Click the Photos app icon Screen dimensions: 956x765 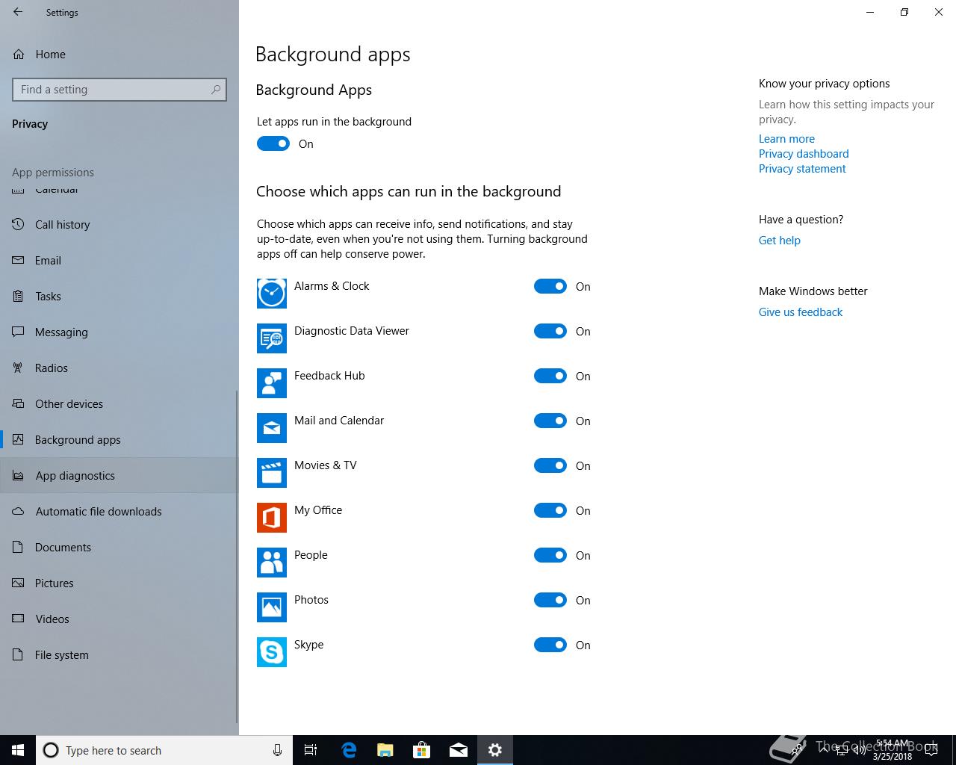(272, 607)
